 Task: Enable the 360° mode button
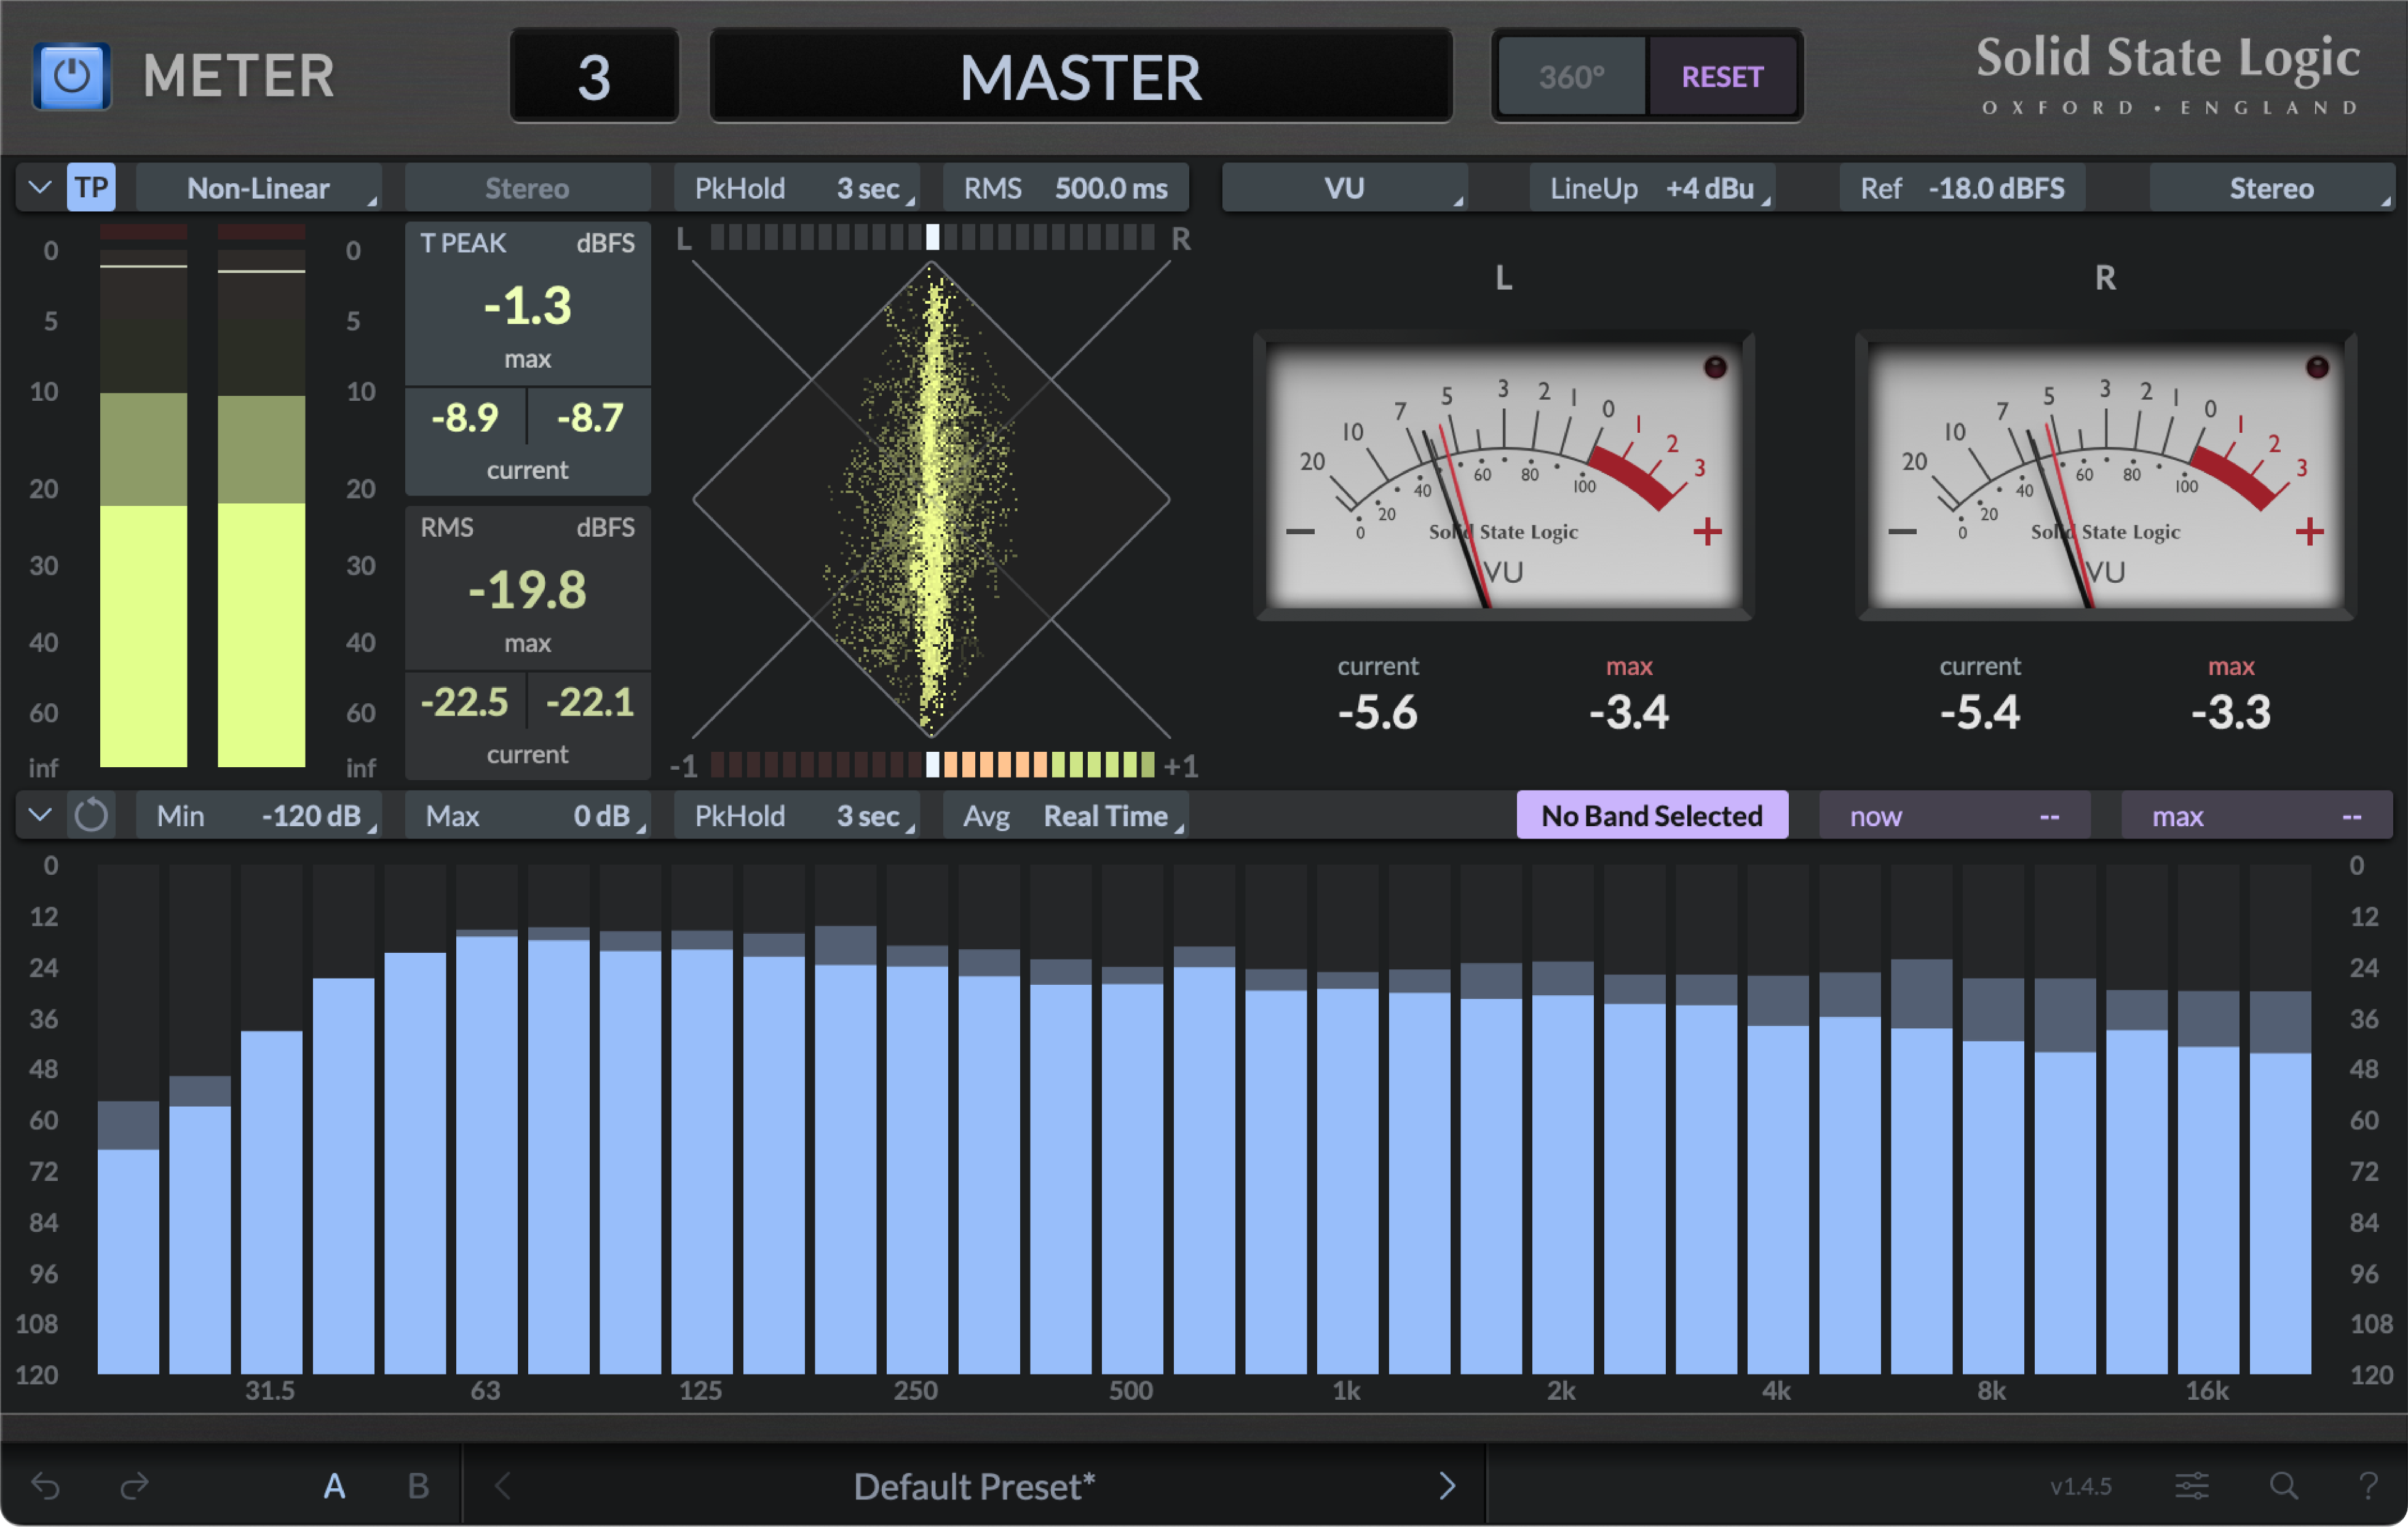tap(1571, 77)
